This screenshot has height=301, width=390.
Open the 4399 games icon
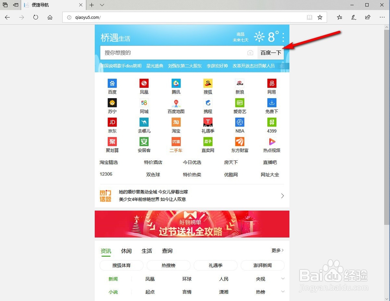pos(272,122)
